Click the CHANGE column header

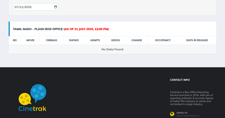coord(137,40)
